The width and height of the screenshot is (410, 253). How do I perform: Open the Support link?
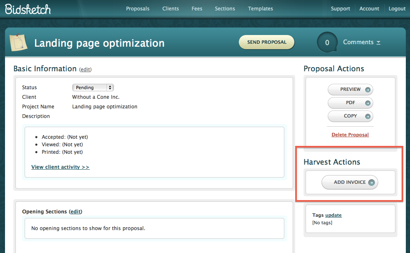(340, 9)
